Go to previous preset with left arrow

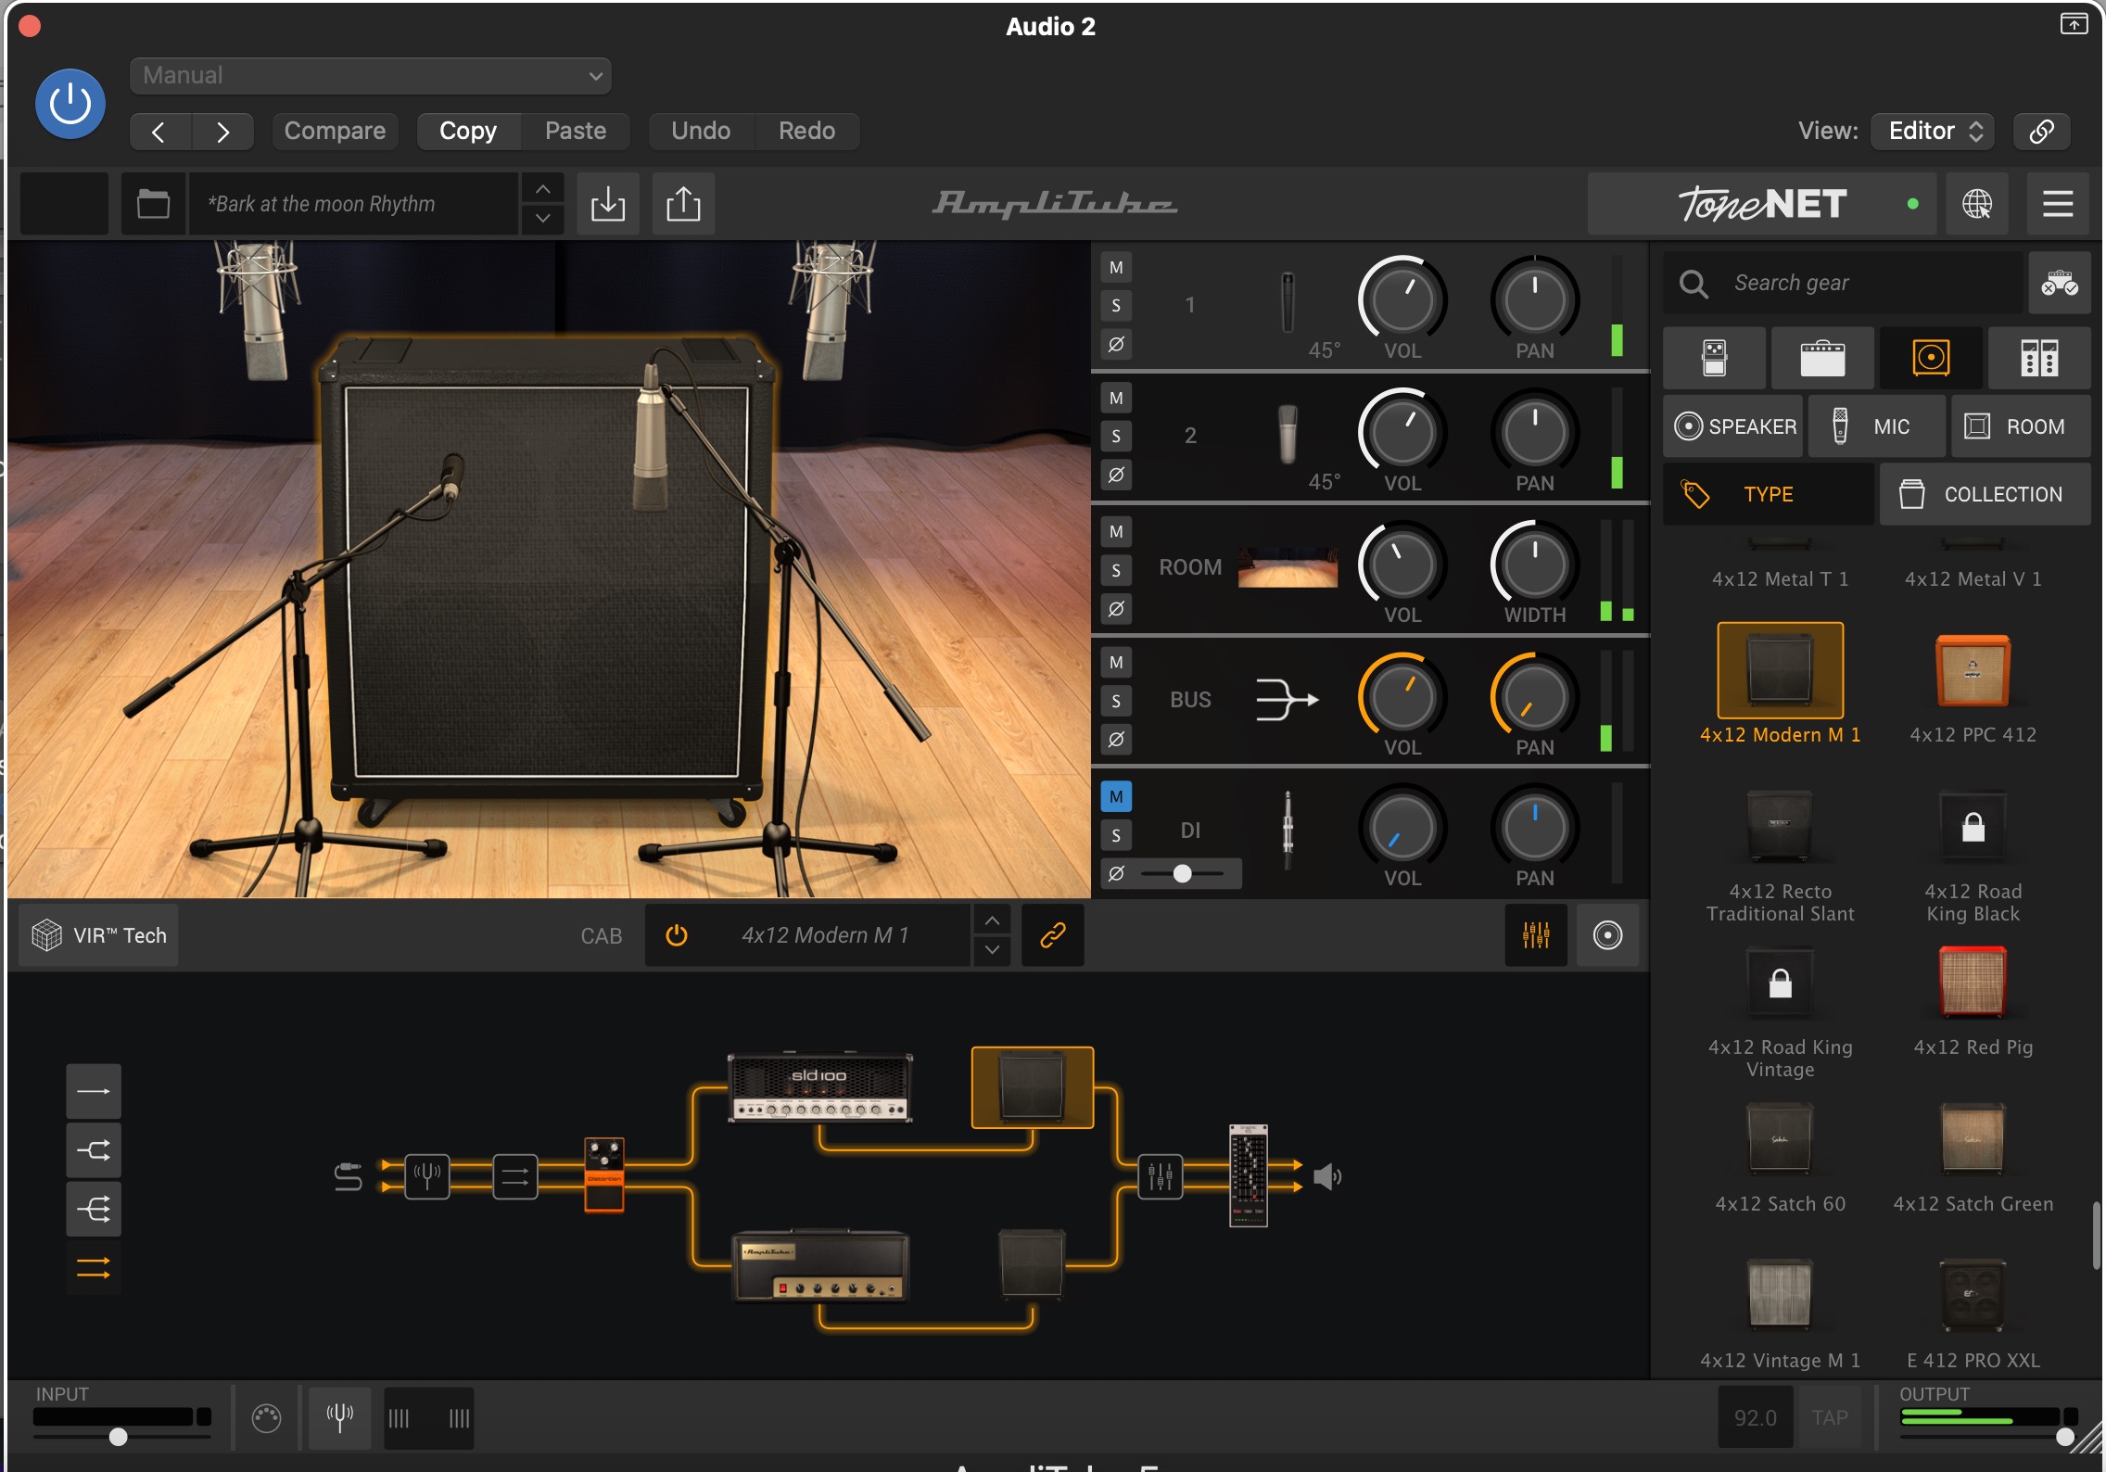pos(159,132)
